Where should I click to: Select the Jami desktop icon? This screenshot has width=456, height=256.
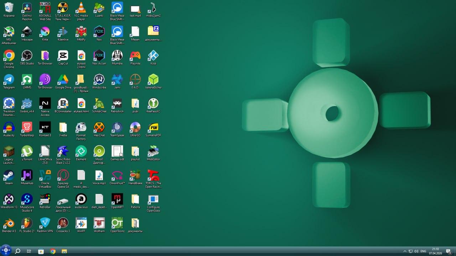click(x=117, y=81)
